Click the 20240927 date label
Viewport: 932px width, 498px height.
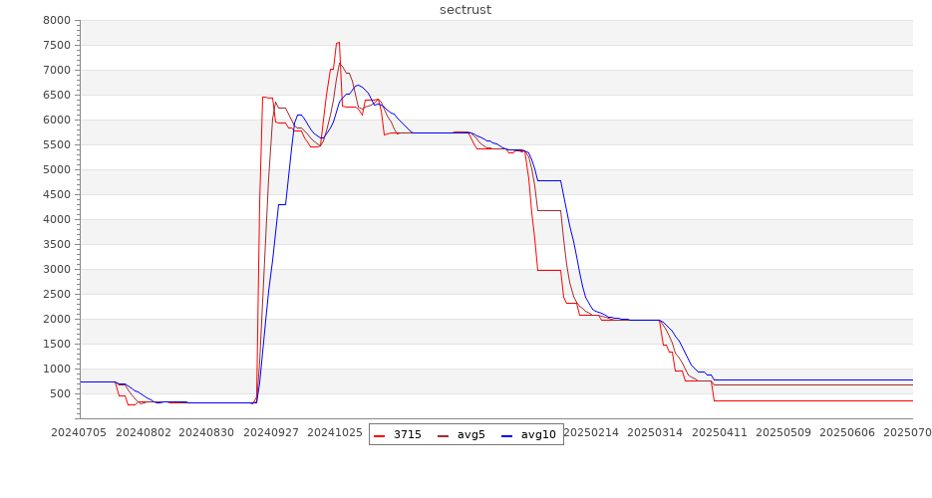tap(271, 432)
